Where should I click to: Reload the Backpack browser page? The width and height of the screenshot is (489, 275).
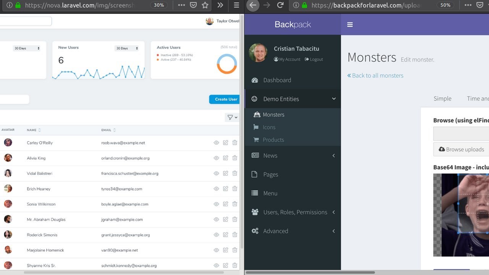click(x=280, y=5)
